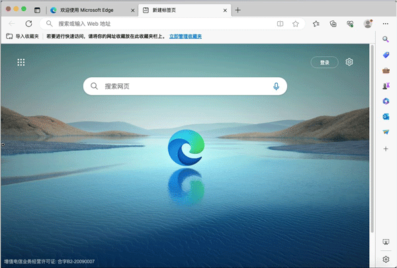The width and height of the screenshot is (397, 268).
Task: Open sidebar Outlook icon
Action: pos(386,117)
